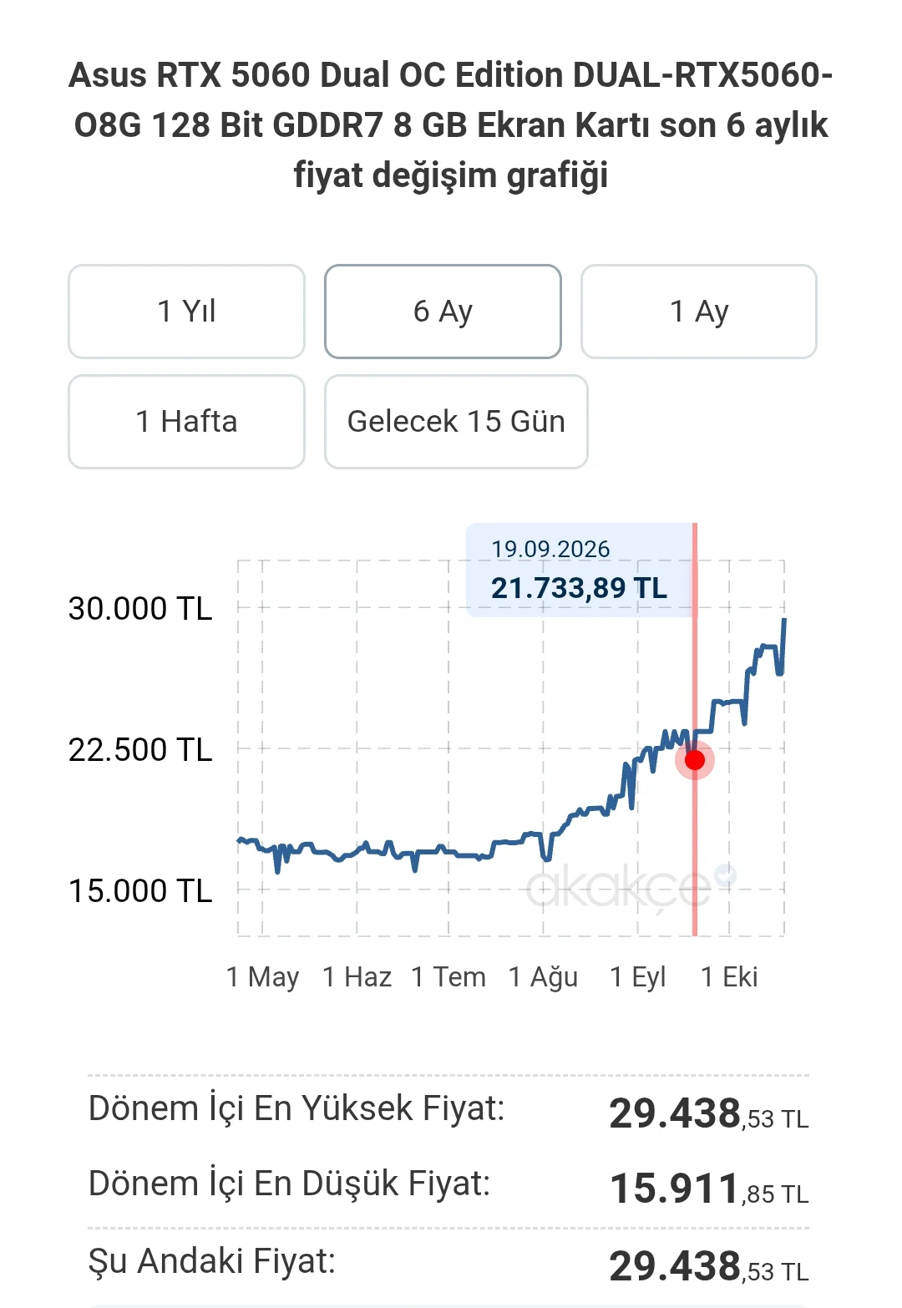Click the 1 Ağu axis label
902x1308 pixels.
543,977
